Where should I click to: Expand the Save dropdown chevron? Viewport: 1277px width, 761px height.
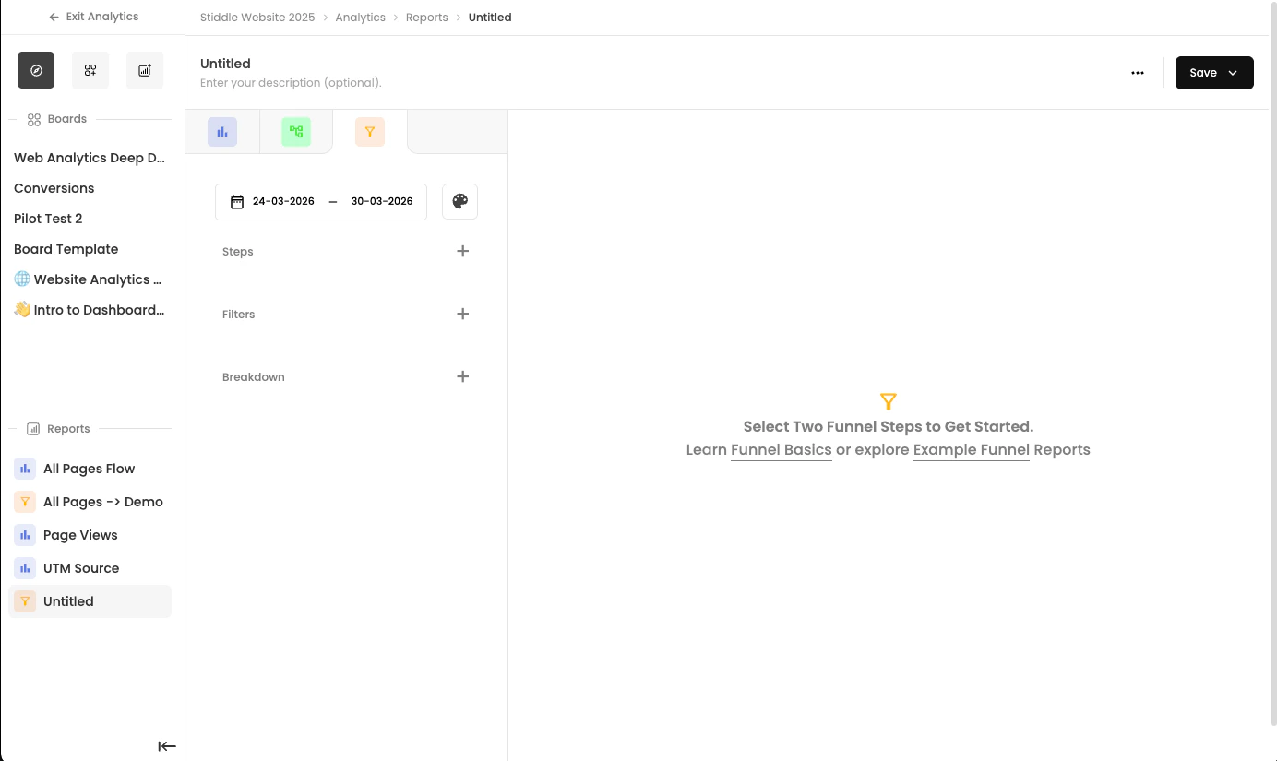pyautogui.click(x=1233, y=73)
